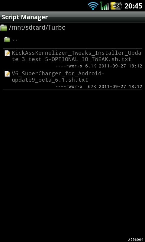The height and width of the screenshot is (242, 145).
Task: Tap the Wi-Fi status icon
Action: pos(93,6)
